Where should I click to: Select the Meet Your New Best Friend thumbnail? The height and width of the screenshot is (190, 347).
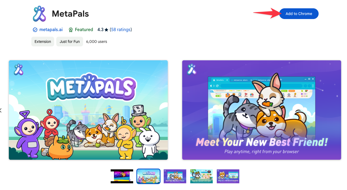175,176
